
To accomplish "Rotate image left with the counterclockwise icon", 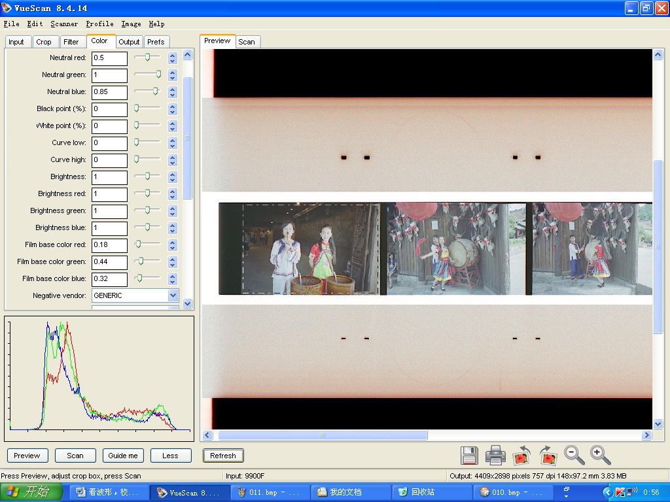I will pyautogui.click(x=521, y=455).
